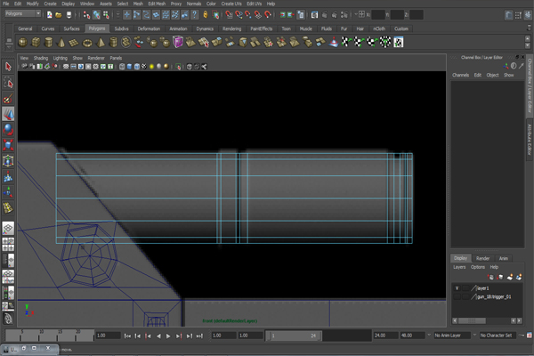Play animation forwards
The image size is (534, 356).
pyautogui.click(x=168, y=336)
